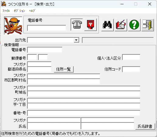Expand the 出力先 dropdown arrow
This screenshot has height=137, width=157.
(x=76, y=40)
